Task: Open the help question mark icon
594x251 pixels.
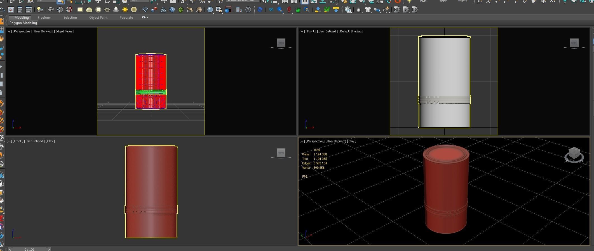Action: click(x=248, y=10)
